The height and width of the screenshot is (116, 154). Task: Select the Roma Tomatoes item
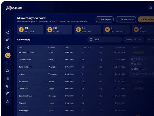25,67
